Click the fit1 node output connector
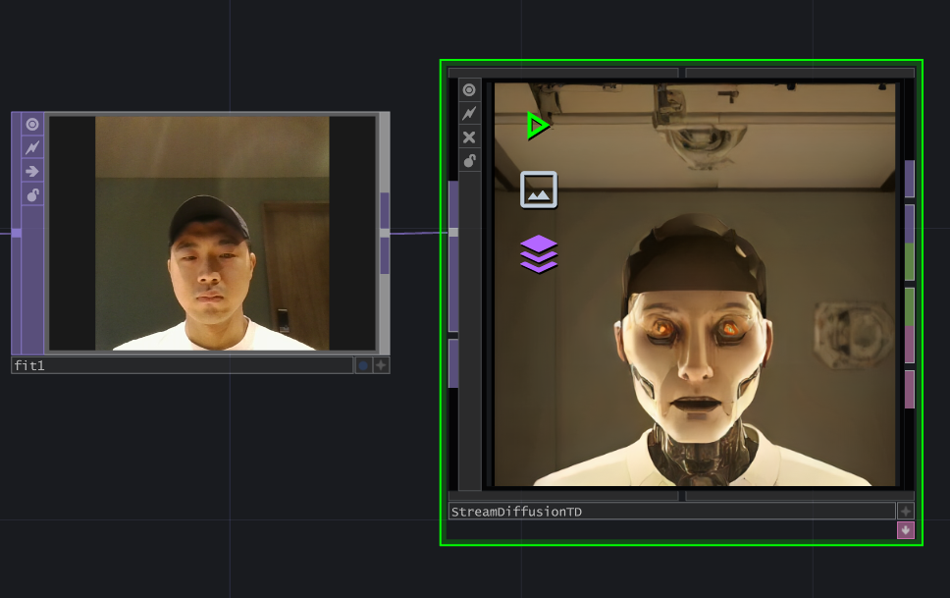This screenshot has height=598, width=950. coord(385,233)
